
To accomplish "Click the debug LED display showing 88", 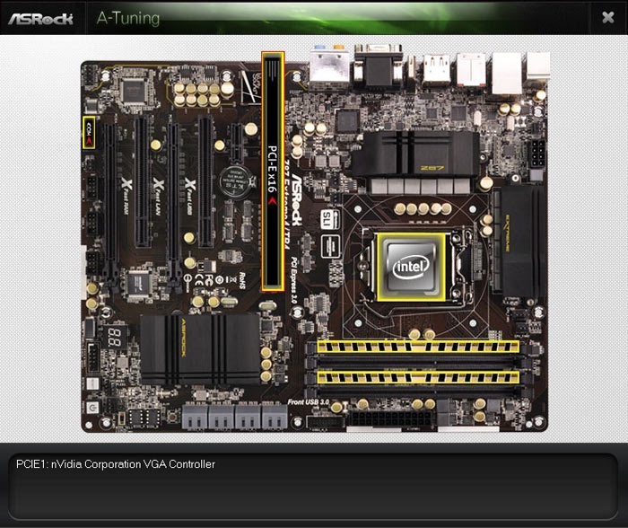I will pos(114,337).
